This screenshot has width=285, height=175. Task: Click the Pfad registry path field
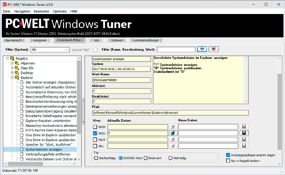coord(170,113)
